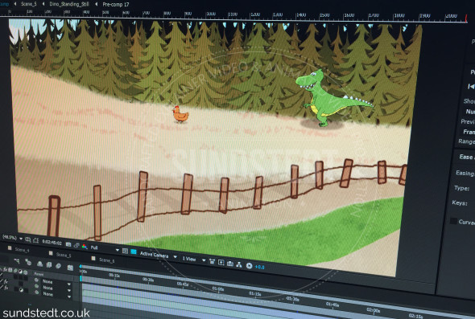Click the 01:15s mark on timeline ruler
Image resolution: width=475 pixels, height=319 pixels.
(x=254, y=293)
